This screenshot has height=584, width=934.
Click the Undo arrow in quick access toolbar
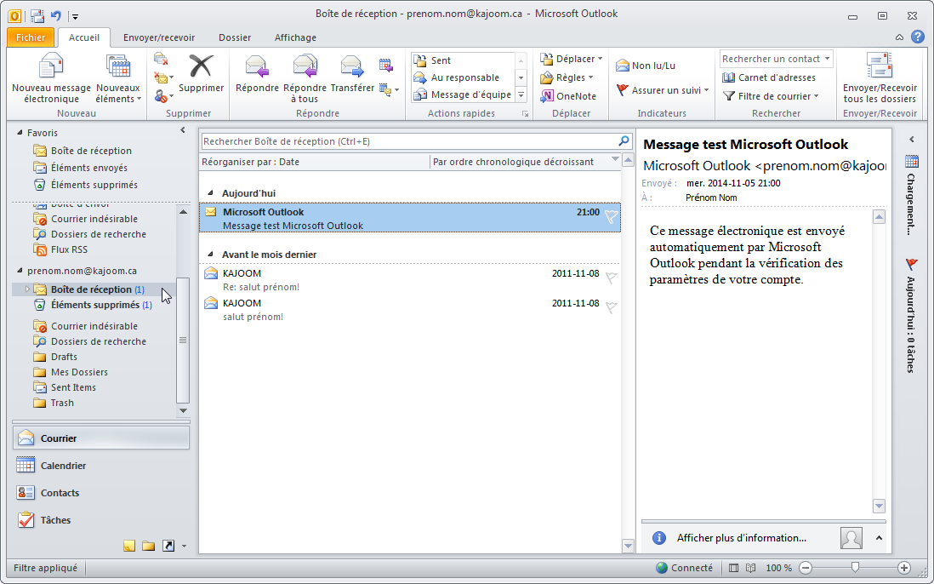[56, 16]
